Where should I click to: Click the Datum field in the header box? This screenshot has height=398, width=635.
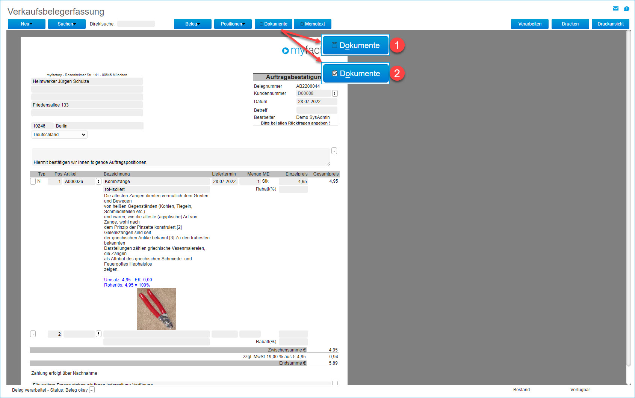tap(317, 102)
